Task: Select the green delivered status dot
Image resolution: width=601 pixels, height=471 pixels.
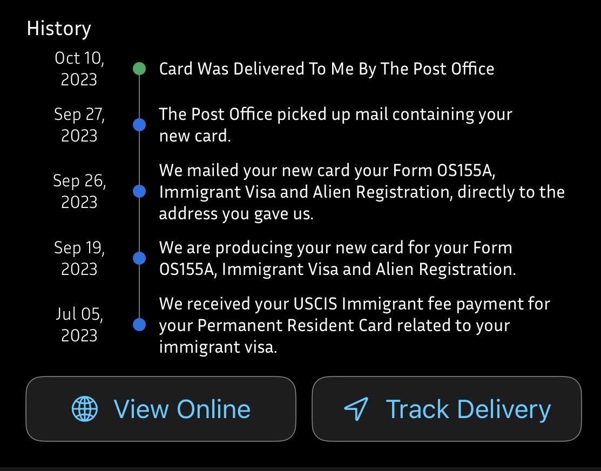Action: [x=139, y=69]
